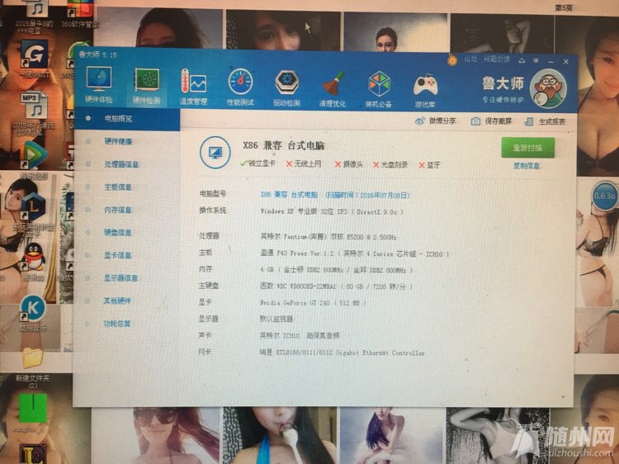Open 论坛 link in title bar
The image size is (619, 464).
click(470, 59)
